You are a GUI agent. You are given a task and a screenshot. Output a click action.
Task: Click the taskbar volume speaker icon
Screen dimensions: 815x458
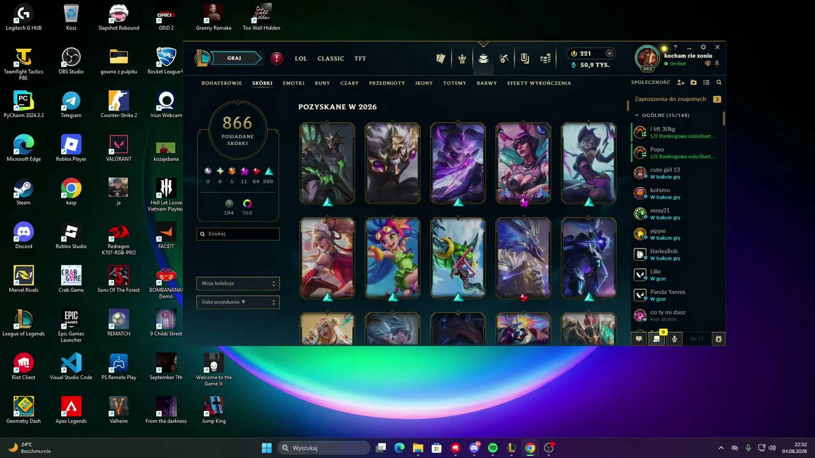click(x=772, y=448)
